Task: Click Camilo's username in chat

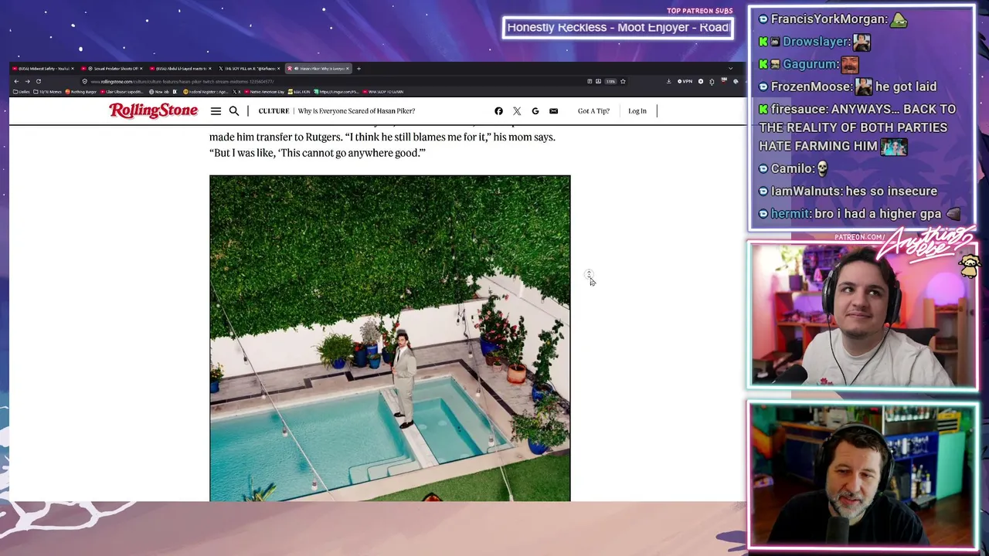Action: [792, 168]
